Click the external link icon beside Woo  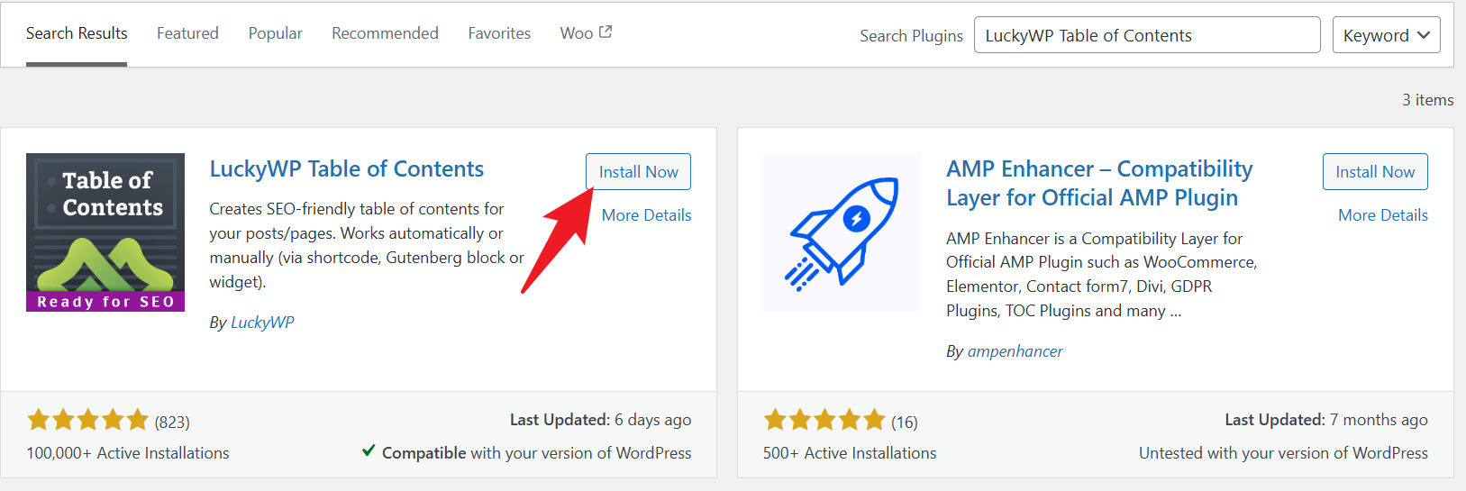click(x=606, y=32)
